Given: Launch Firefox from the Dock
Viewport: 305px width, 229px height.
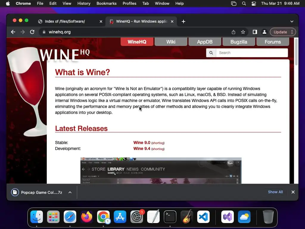Looking at the screenshot, I should pos(87,217).
